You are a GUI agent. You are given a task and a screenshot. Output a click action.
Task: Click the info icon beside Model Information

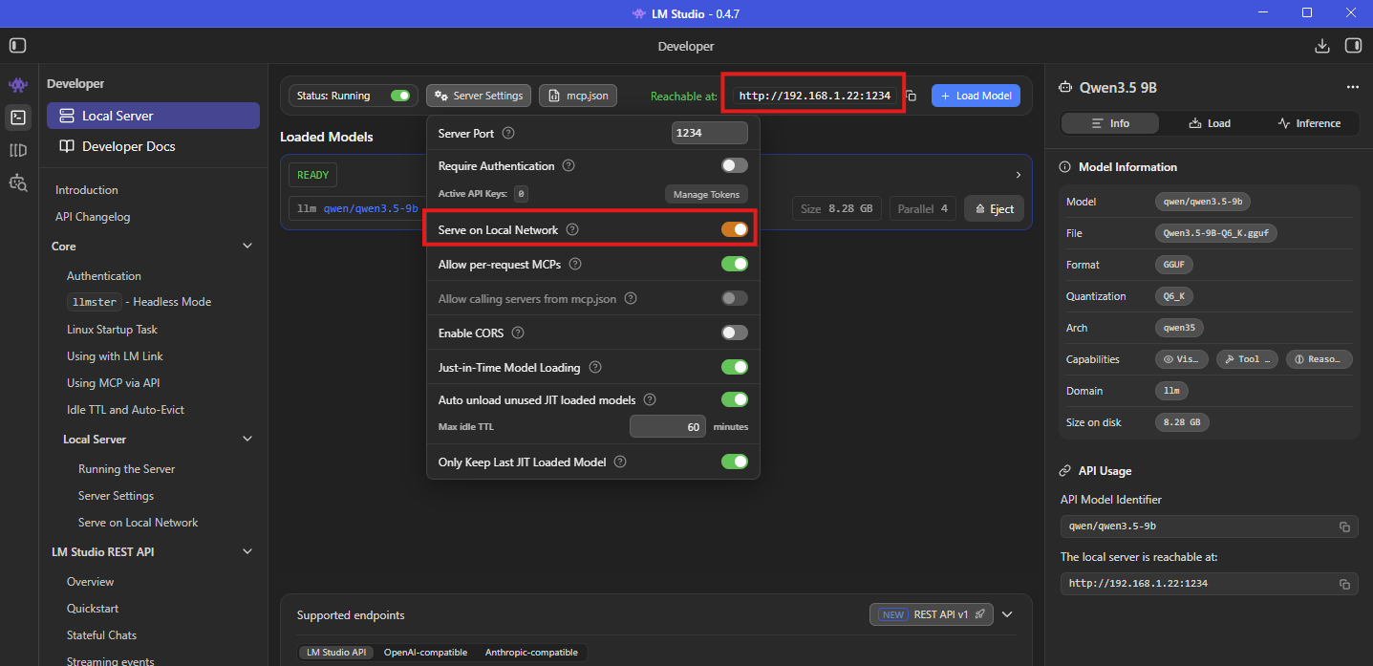point(1066,167)
